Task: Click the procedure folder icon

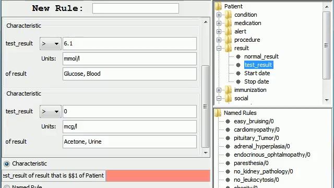Action: point(229,40)
